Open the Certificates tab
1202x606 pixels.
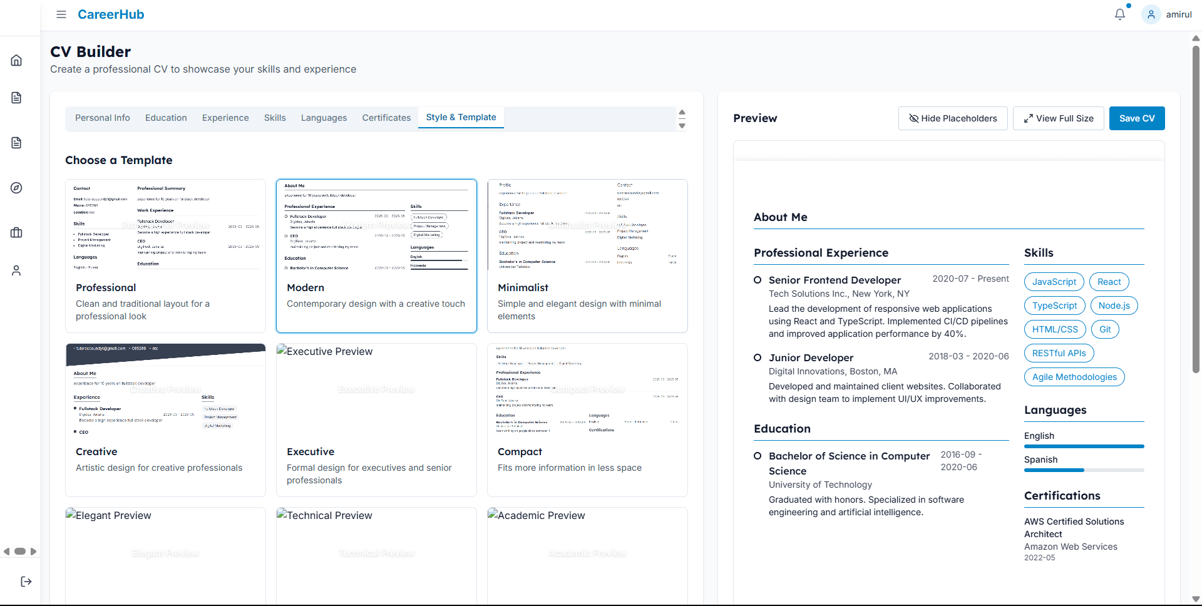click(x=386, y=118)
